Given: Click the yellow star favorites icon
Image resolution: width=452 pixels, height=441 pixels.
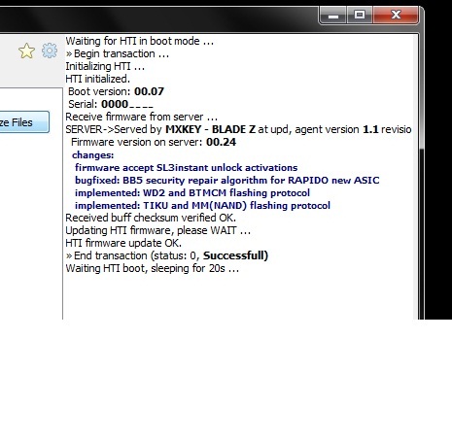Looking at the screenshot, I should pyautogui.click(x=26, y=51).
